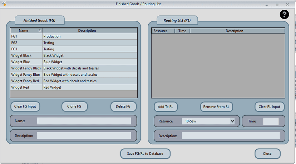Click the Add To RL button

(166, 106)
